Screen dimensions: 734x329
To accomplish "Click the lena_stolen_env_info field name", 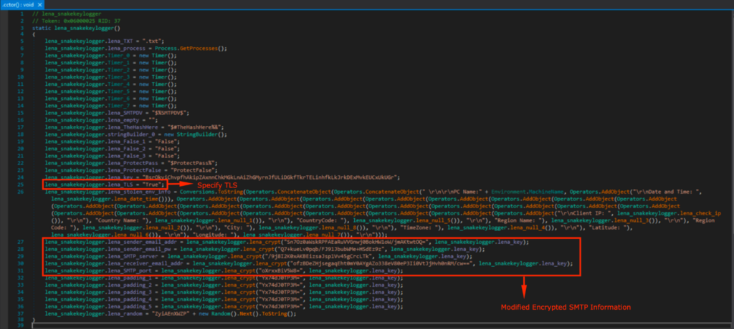I will [138, 191].
